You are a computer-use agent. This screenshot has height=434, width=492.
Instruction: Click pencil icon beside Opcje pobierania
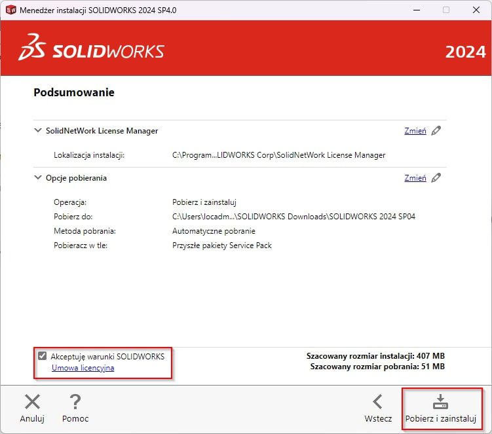436,178
